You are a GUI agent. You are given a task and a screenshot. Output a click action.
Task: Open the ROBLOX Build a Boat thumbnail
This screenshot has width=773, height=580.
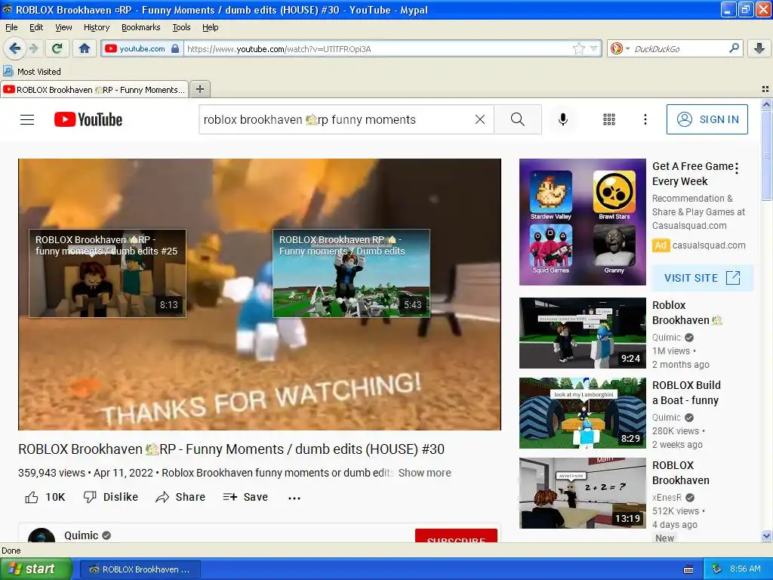coord(582,413)
